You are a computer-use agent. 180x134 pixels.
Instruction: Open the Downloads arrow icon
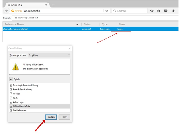tap(173, 11)
